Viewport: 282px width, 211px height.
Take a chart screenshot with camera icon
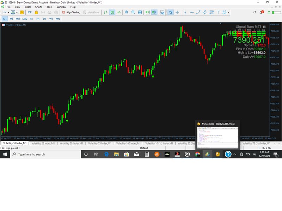[162, 12]
